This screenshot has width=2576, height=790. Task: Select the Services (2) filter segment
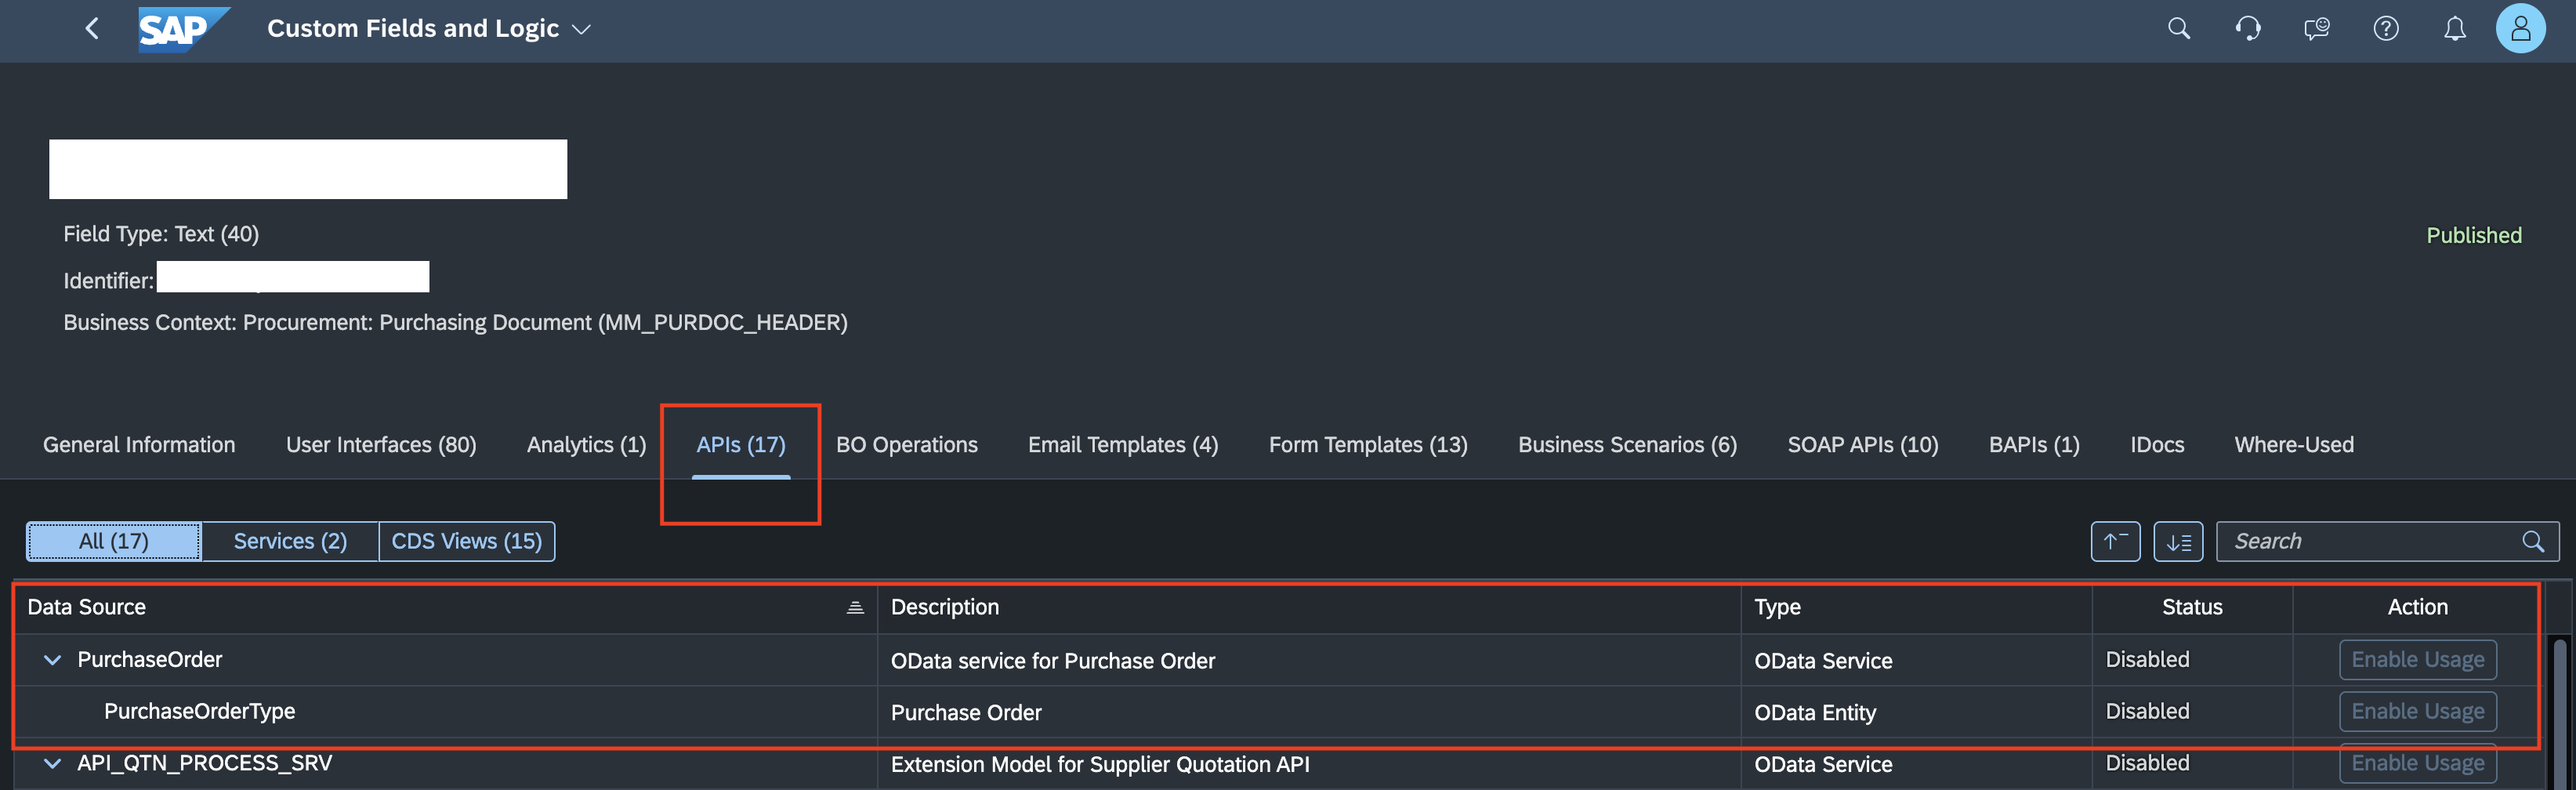click(290, 541)
